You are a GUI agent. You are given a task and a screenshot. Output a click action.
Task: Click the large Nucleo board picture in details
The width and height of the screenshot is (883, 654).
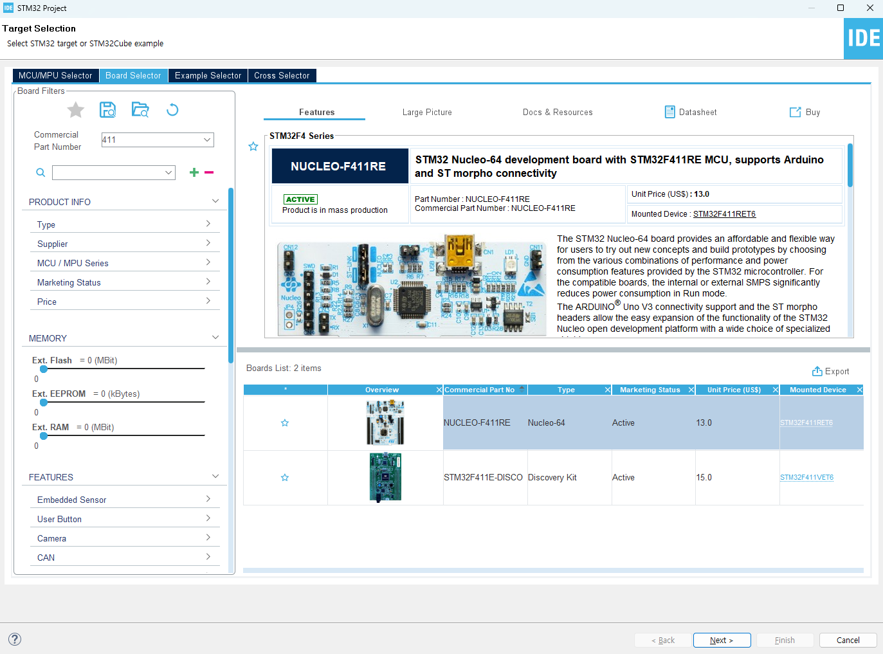(412, 286)
